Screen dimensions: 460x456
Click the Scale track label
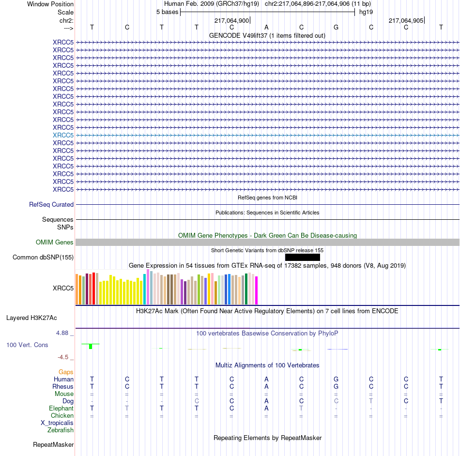pos(65,12)
